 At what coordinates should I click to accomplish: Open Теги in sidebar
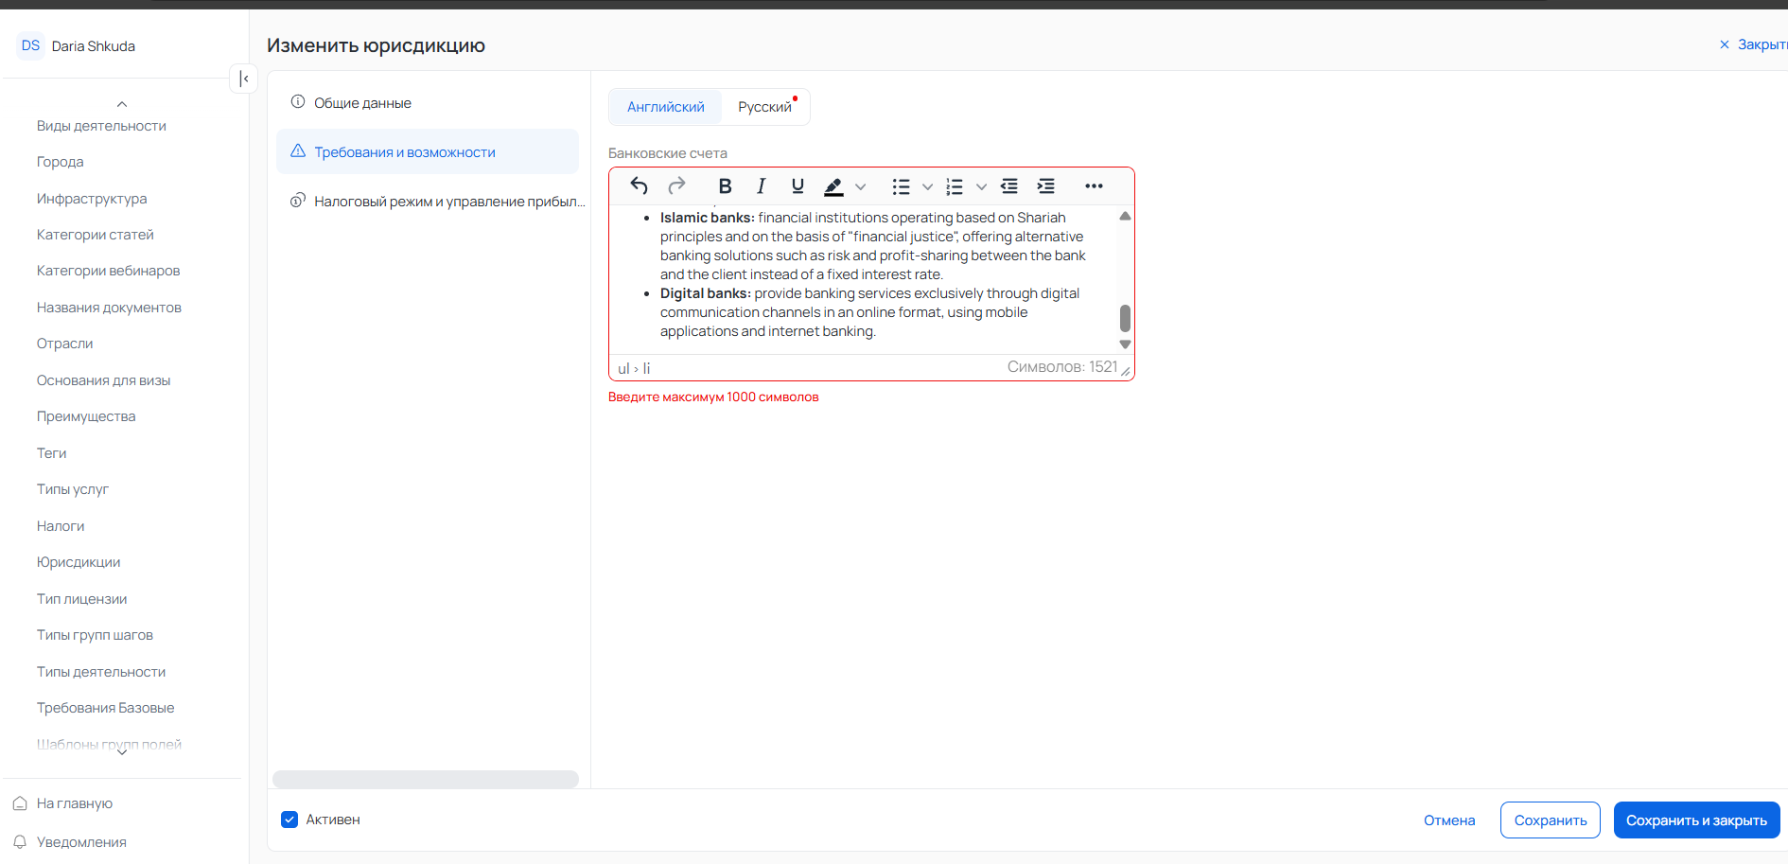[x=51, y=453]
